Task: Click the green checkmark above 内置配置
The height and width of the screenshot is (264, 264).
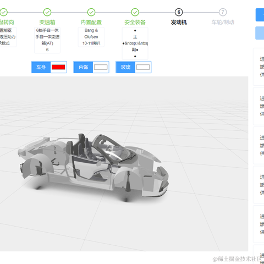Action: pyautogui.click(x=91, y=12)
